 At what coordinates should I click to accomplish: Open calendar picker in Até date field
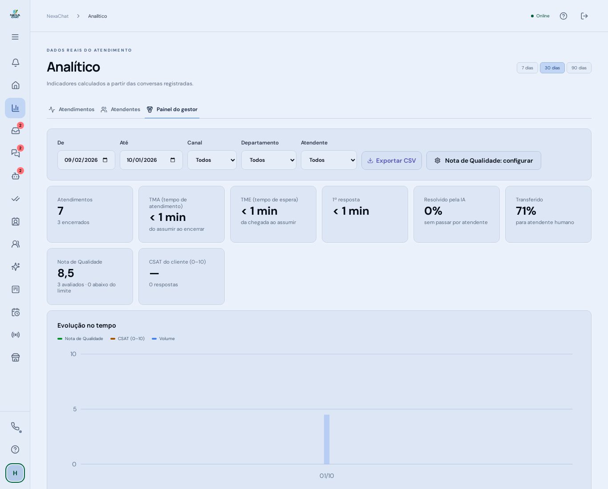pyautogui.click(x=173, y=160)
